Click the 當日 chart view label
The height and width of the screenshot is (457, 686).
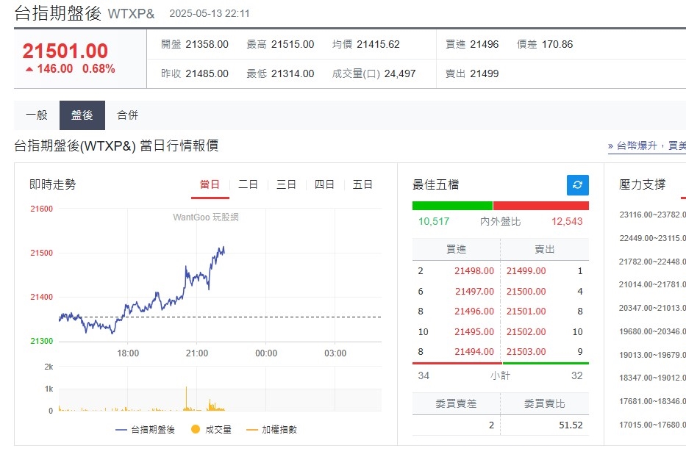click(x=209, y=184)
